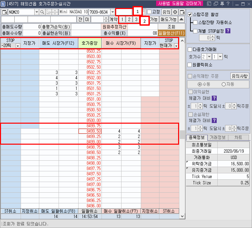Click the price cell 8502.25

90,72
